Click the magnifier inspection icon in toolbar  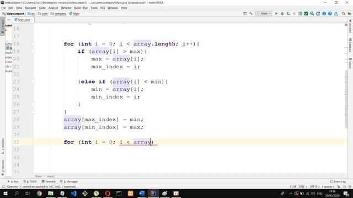tap(312, 14)
